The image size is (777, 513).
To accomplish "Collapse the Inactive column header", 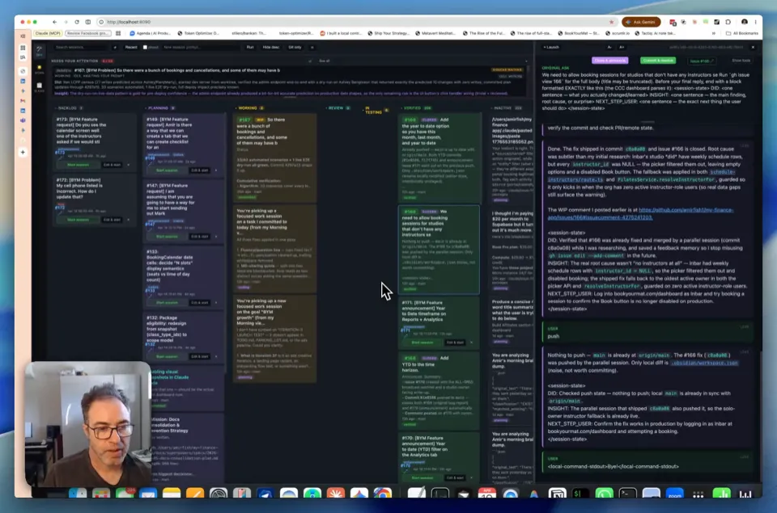I will tap(507, 107).
